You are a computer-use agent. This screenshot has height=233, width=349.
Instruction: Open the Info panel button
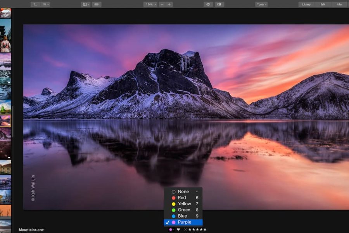click(339, 4)
